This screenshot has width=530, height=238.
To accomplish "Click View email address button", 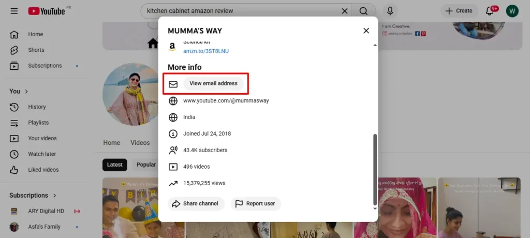I will click(x=213, y=84).
